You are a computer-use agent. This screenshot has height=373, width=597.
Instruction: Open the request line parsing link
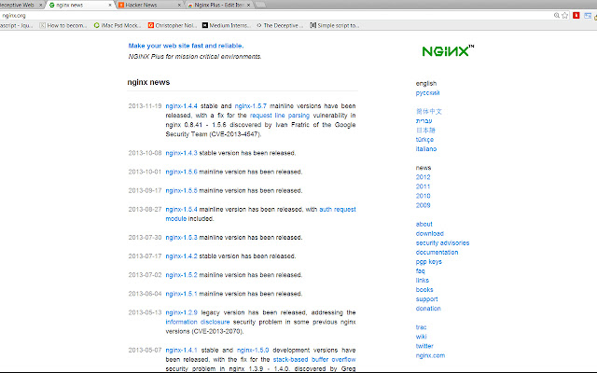[280, 116]
